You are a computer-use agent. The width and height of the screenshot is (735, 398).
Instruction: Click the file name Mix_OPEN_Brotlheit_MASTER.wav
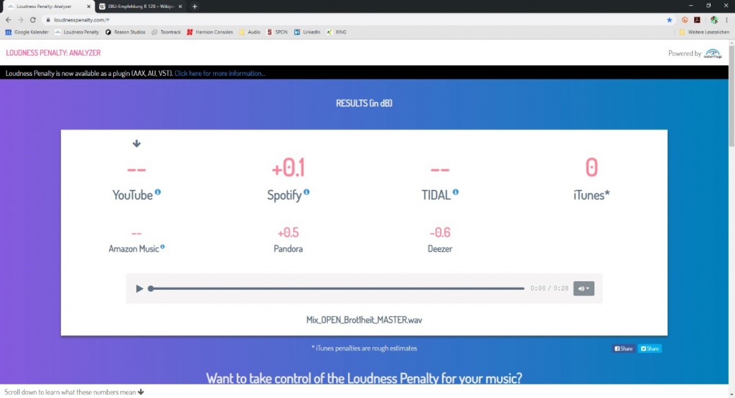[364, 320]
